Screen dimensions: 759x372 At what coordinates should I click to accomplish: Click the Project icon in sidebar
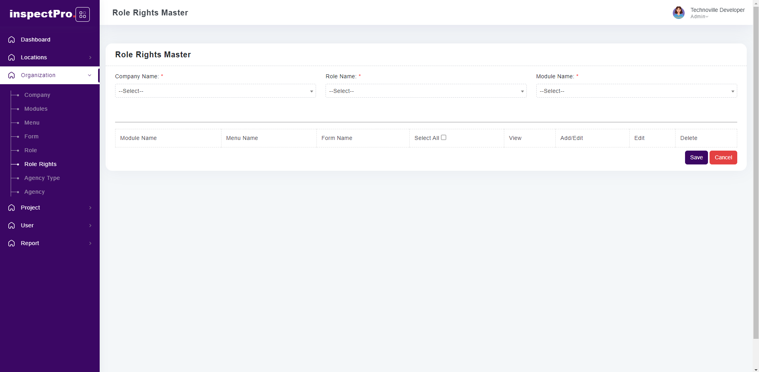coord(11,208)
